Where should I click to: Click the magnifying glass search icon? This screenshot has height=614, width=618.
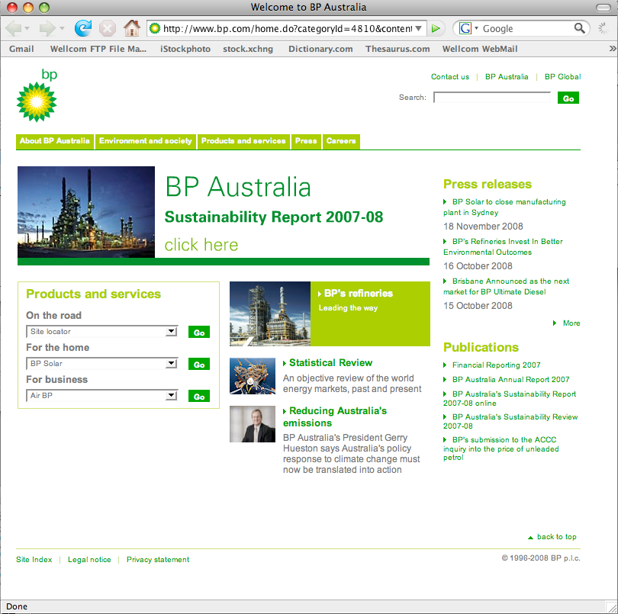tap(581, 28)
